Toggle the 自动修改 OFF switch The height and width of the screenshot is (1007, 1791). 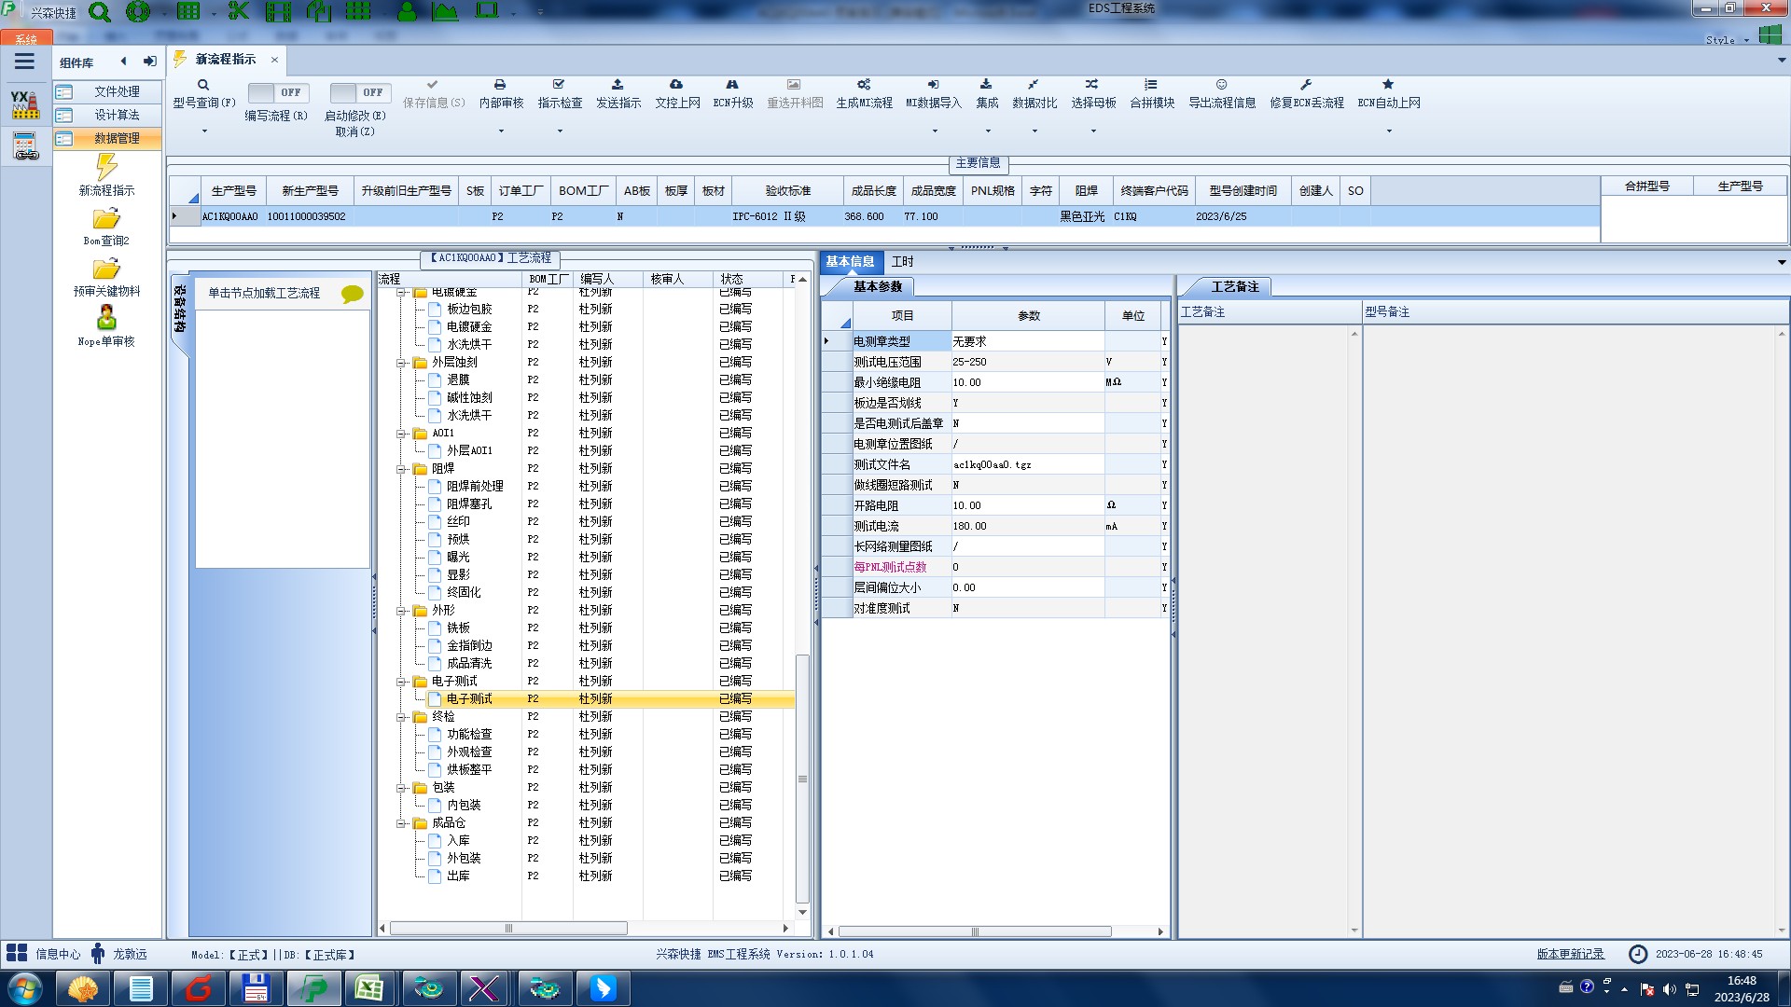[x=359, y=92]
